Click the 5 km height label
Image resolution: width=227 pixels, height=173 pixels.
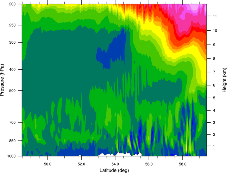[214, 98]
